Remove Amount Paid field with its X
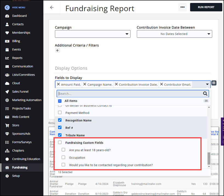The image size is (224, 196). tap(58, 85)
